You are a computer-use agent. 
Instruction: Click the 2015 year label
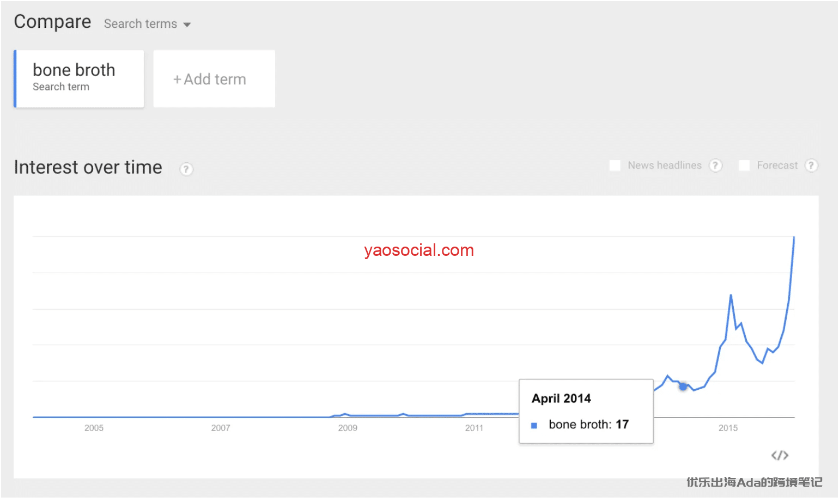click(x=728, y=428)
